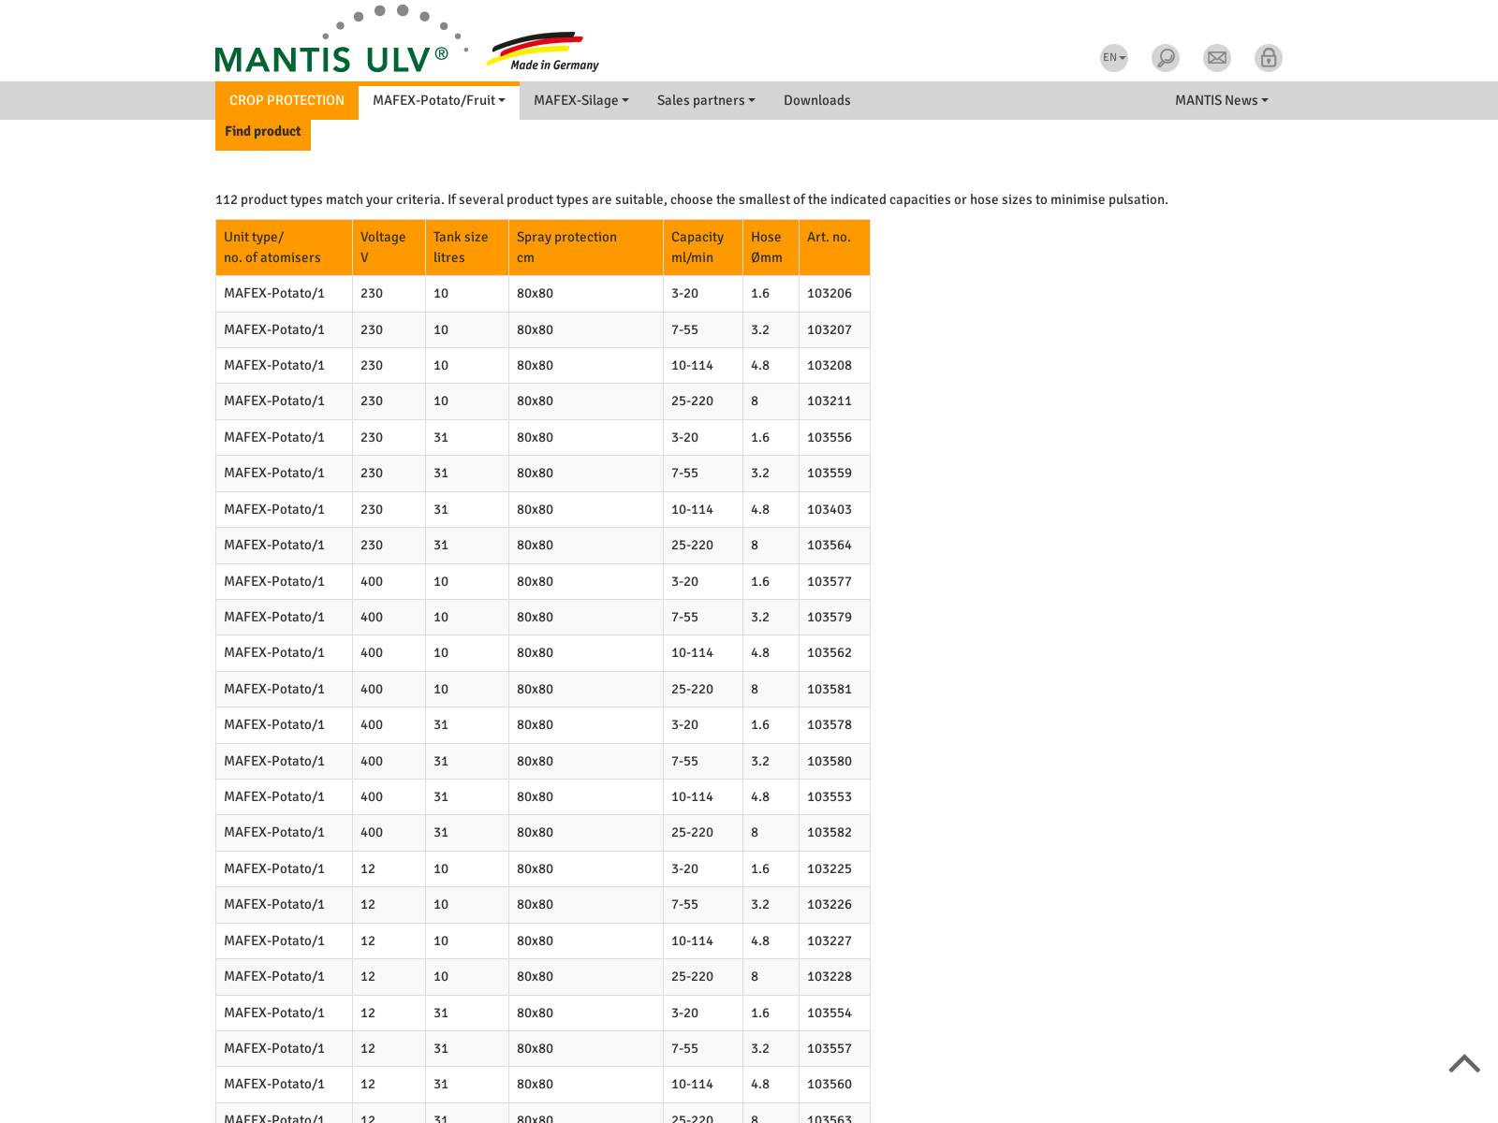Select article number 103579
This screenshot has width=1498, height=1123.
coord(830,618)
